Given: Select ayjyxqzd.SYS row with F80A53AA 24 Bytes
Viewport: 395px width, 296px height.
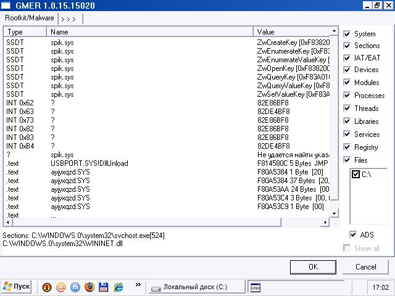Looking at the screenshot, I should 167,189.
